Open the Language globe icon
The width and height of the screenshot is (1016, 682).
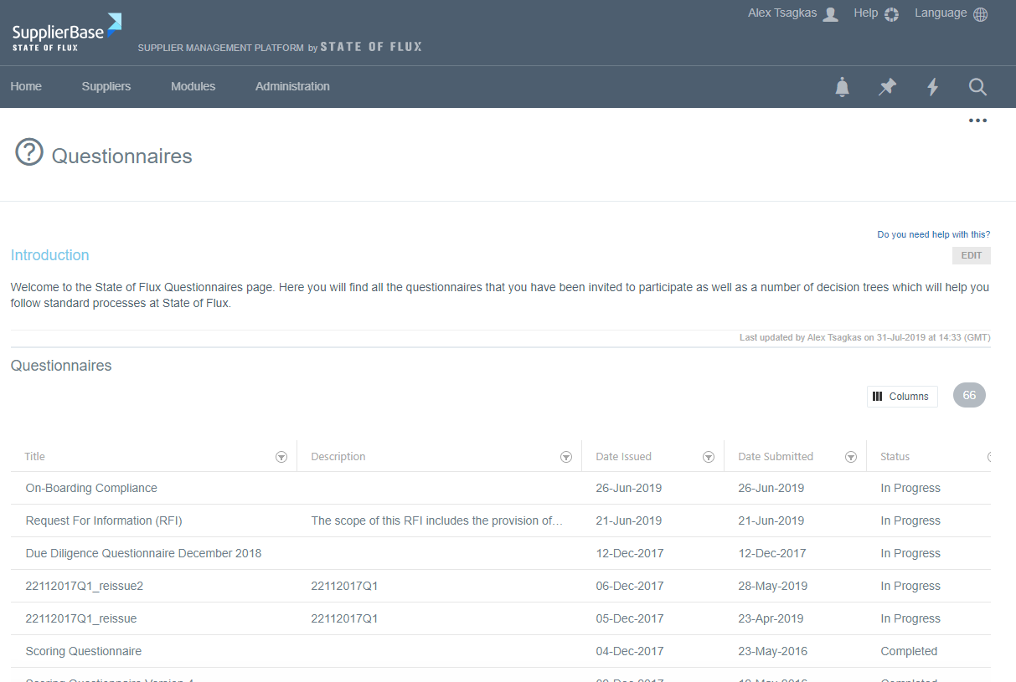(980, 13)
